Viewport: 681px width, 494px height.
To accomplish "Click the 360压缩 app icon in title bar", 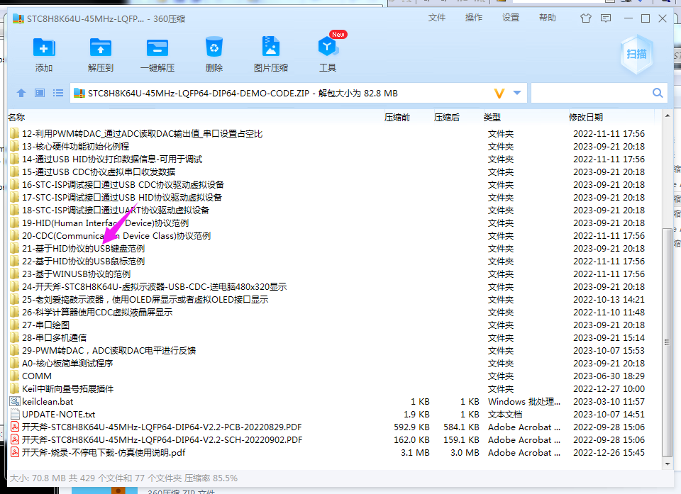I will pyautogui.click(x=18, y=18).
